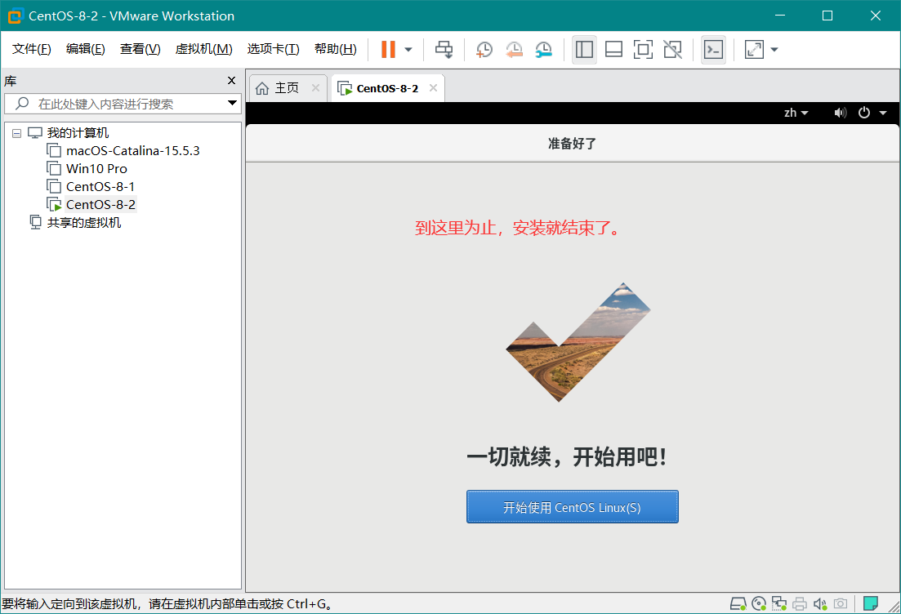The height and width of the screenshot is (614, 901).
Task: Click Send Ctrl+Alt+Del toolbar icon
Action: pos(444,50)
